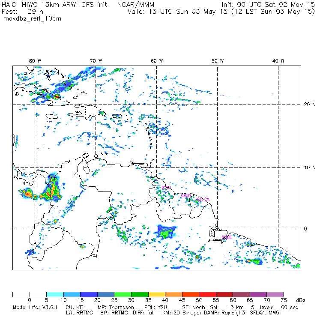317x317 pixels.
Task: Click the 'dBz' unit label on color bar
Action: (300, 300)
